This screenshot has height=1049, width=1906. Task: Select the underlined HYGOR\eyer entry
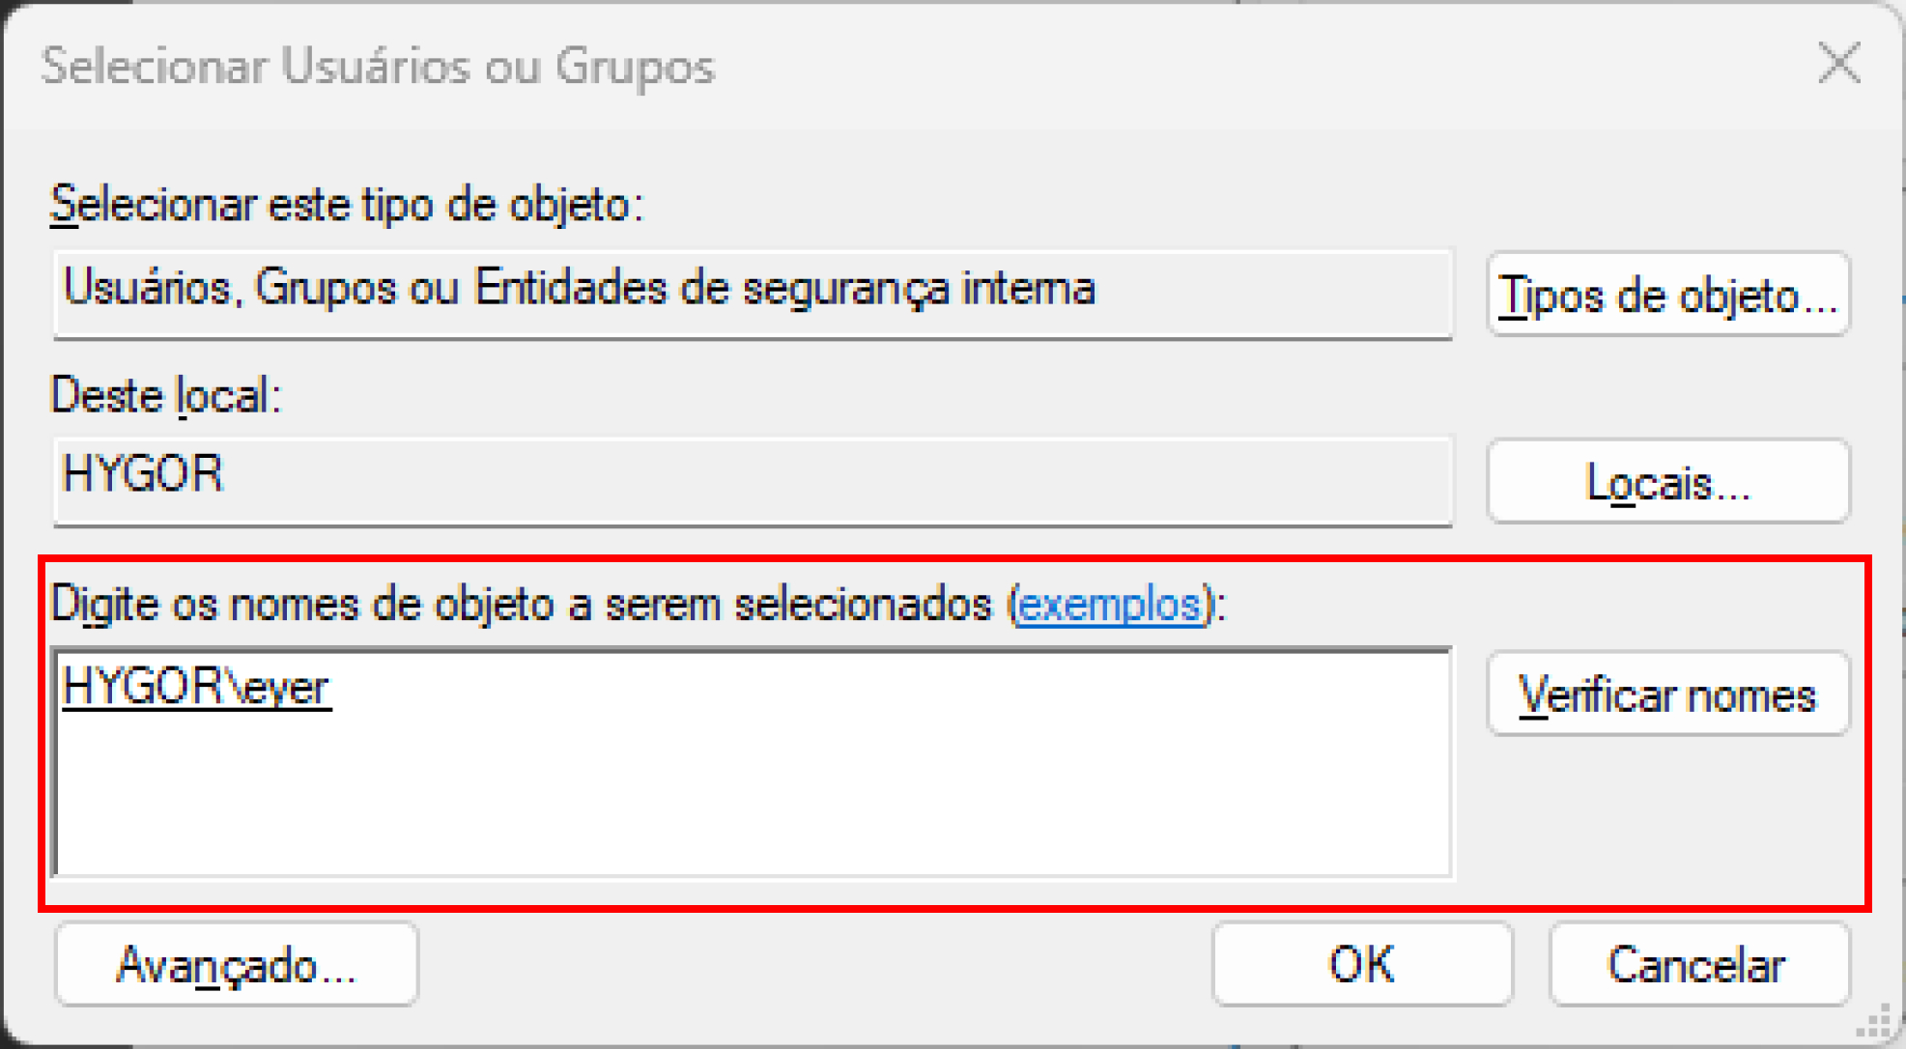196,687
